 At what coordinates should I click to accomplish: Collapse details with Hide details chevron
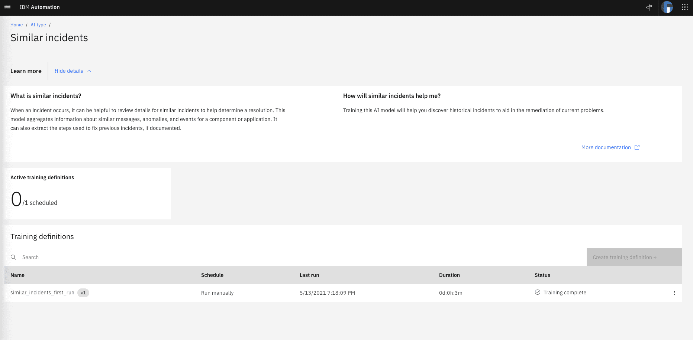(x=89, y=71)
